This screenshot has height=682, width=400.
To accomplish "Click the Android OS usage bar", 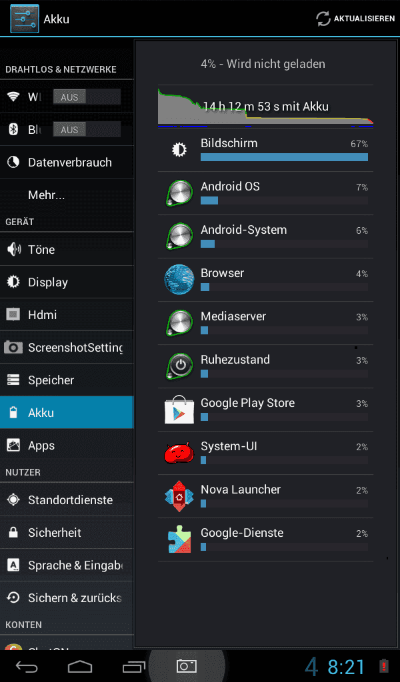I will coord(284,200).
